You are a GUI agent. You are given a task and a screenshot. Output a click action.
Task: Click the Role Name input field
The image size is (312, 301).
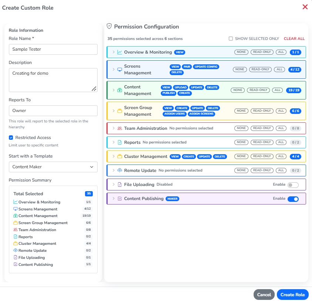(x=53, y=50)
